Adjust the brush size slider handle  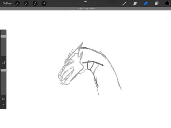[x=3, y=36]
